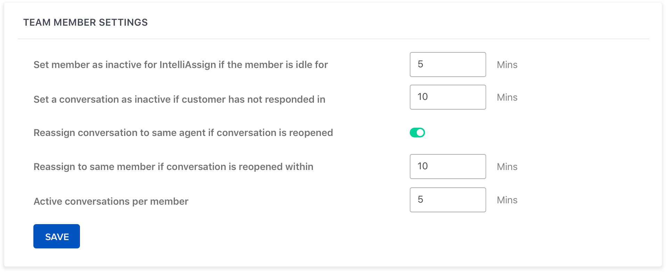Click the 'Set member as inactive' label
Viewport: 666px width, 272px height.
pos(180,65)
